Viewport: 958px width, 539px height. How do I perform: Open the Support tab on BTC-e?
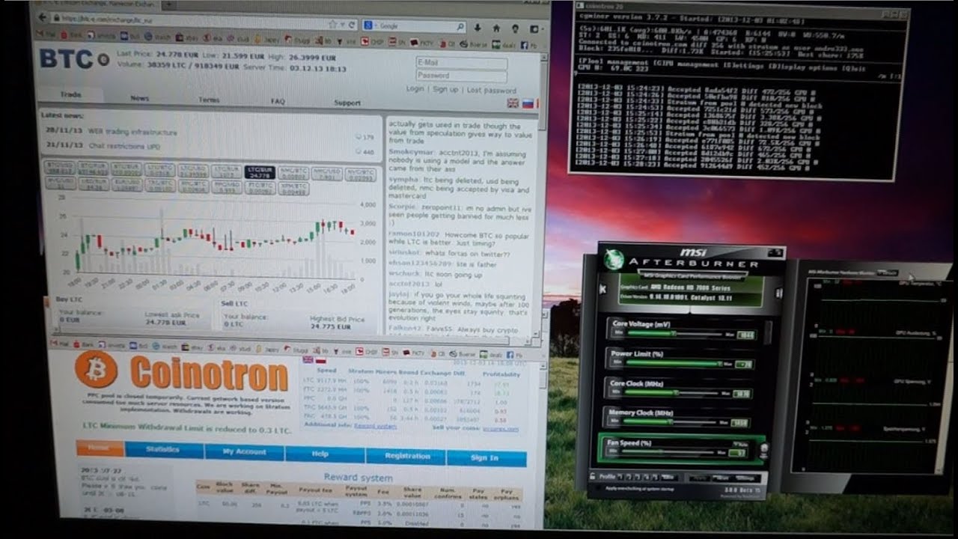347,103
